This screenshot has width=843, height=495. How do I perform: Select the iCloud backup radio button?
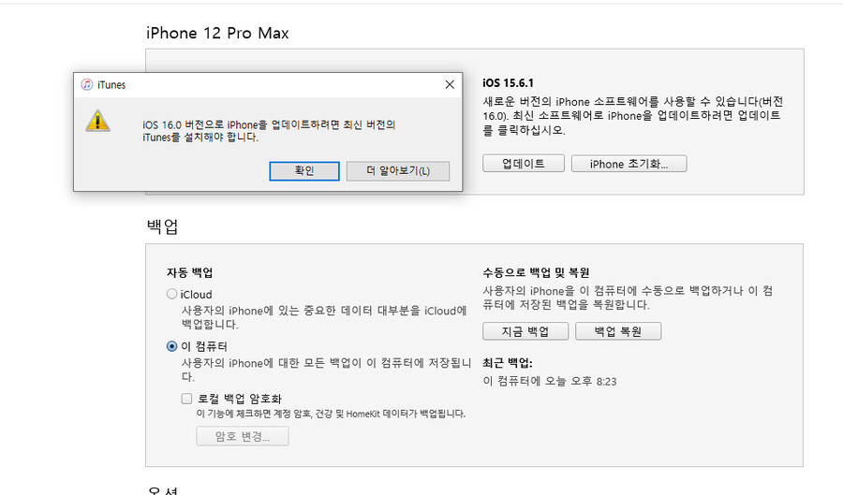pyautogui.click(x=172, y=294)
